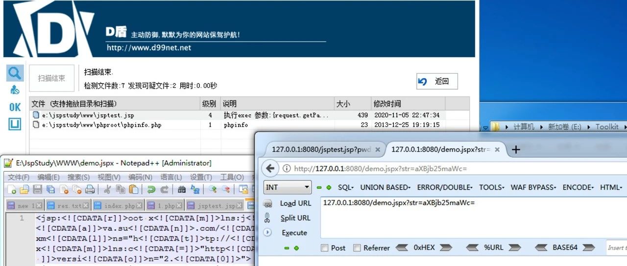Sort D盾 results by 大小 column header

(352, 103)
